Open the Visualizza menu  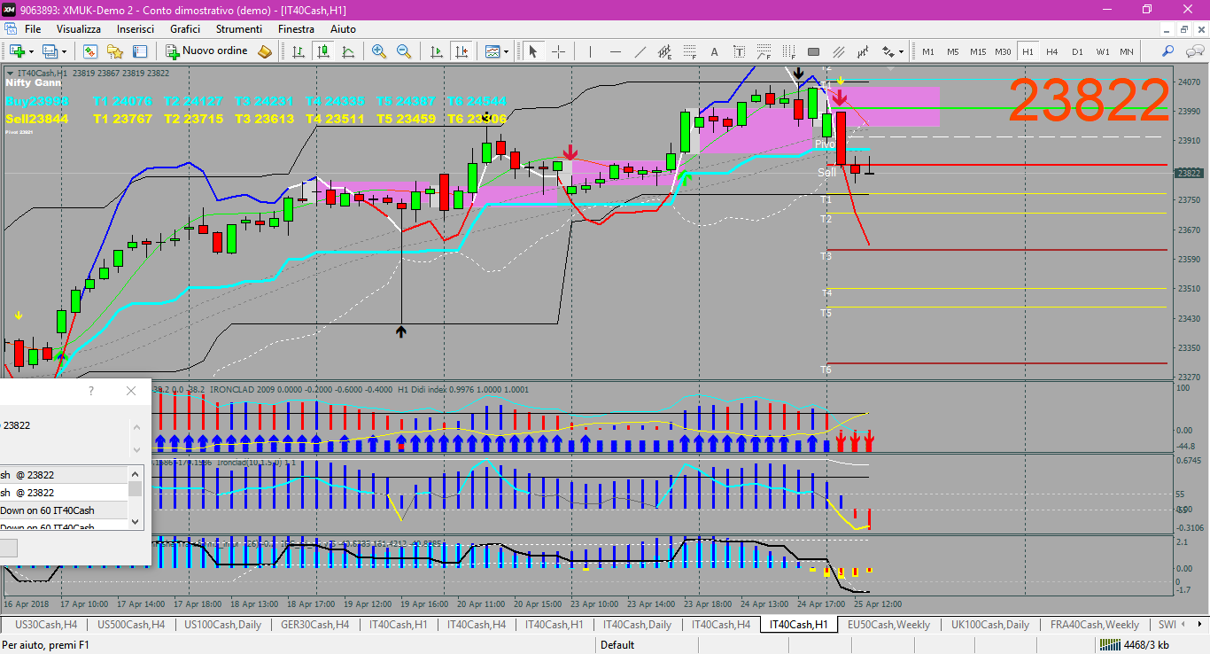click(79, 29)
